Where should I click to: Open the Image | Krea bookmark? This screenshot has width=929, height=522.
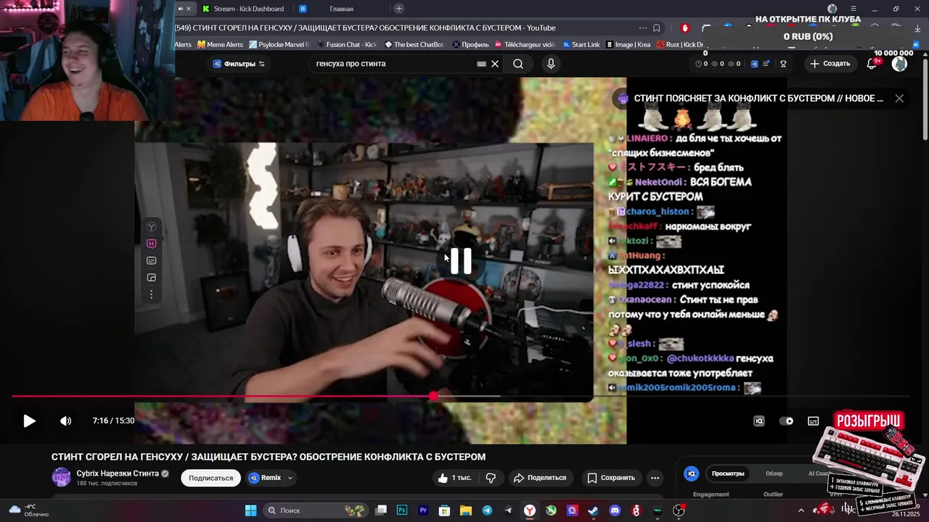coord(628,44)
